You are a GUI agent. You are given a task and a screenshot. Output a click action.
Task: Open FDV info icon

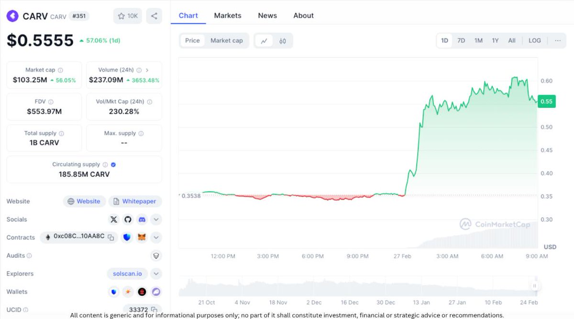51,102
